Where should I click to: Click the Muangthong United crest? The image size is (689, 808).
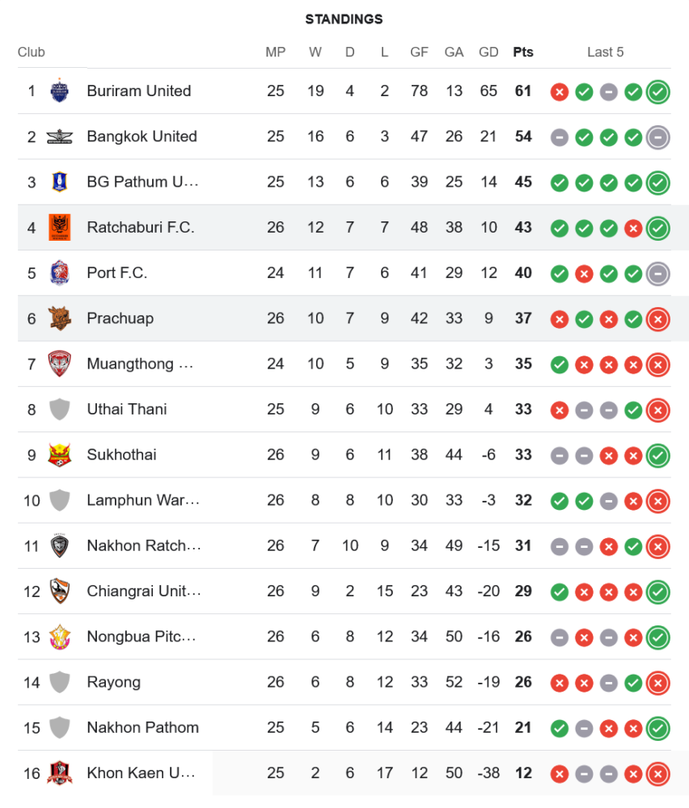(60, 364)
